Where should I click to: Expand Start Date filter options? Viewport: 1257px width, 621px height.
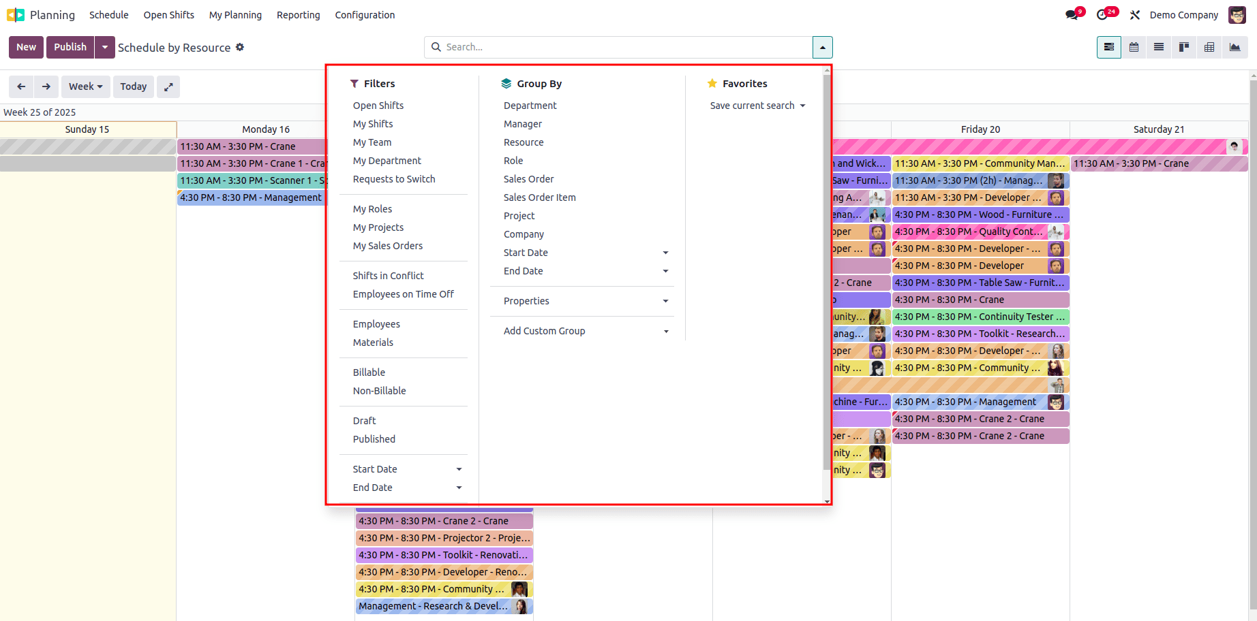coord(459,469)
